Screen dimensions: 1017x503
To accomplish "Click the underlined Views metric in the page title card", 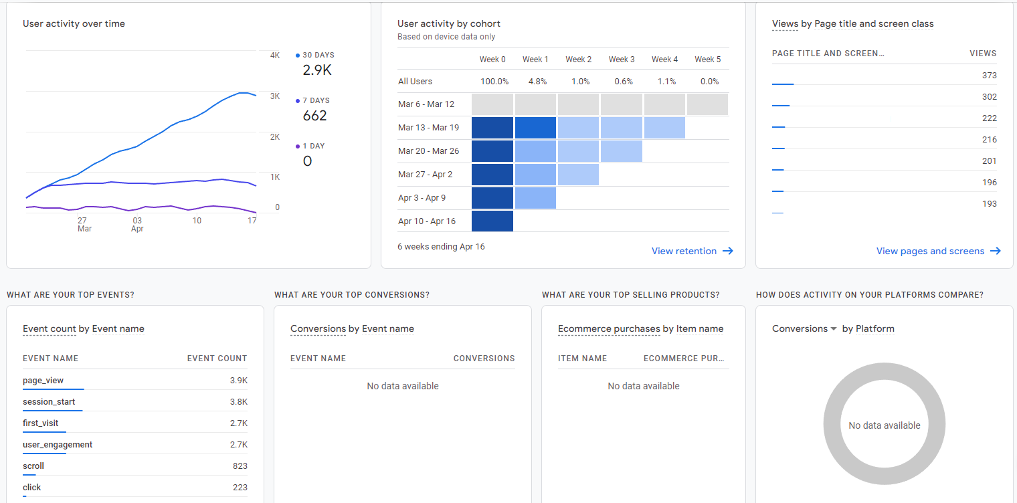I will click(x=785, y=23).
